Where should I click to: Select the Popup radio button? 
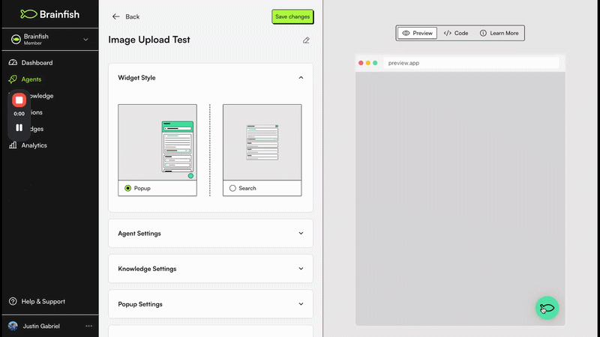click(x=127, y=188)
